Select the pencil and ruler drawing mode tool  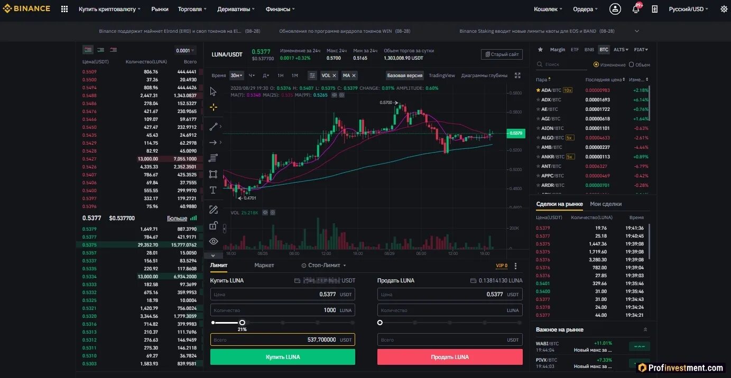[x=214, y=210]
